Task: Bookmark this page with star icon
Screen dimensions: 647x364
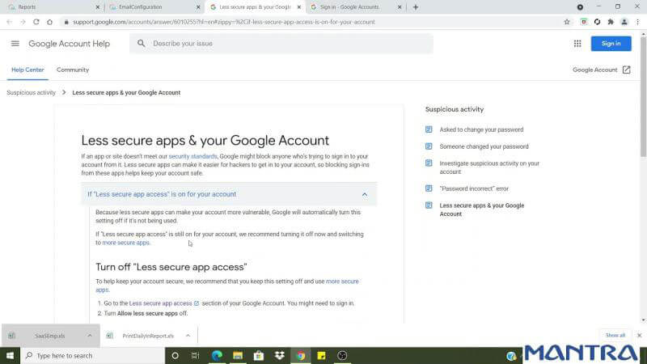Action: 567,22
